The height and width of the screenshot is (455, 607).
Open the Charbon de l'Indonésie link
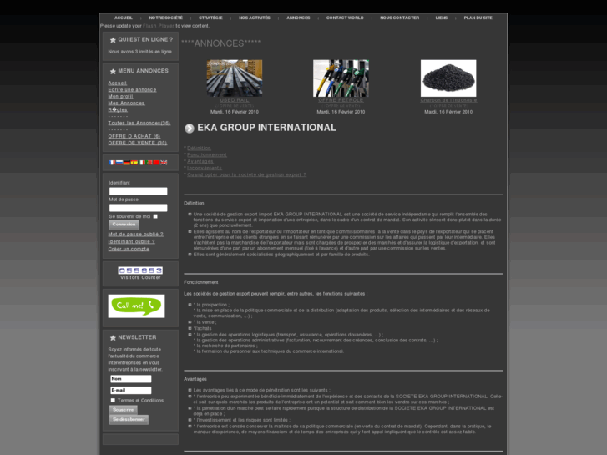point(448,100)
